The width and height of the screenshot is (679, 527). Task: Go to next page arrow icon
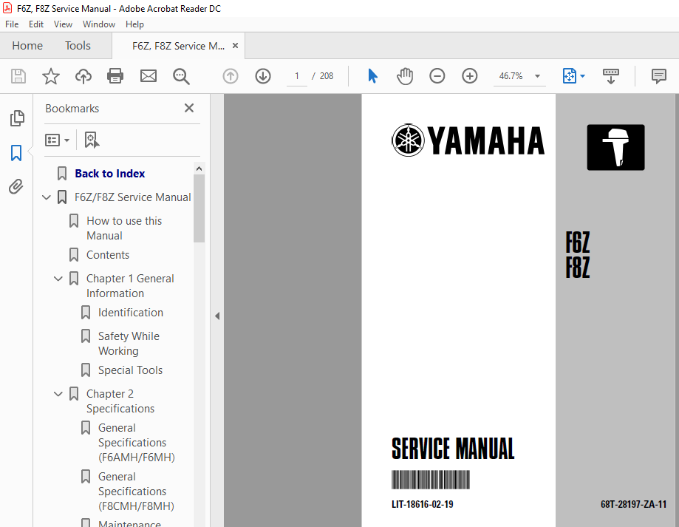[x=263, y=76]
